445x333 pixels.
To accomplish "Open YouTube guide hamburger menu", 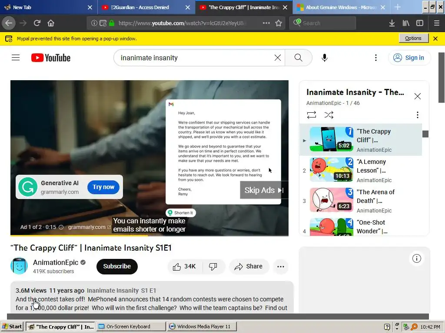I will (x=16, y=58).
